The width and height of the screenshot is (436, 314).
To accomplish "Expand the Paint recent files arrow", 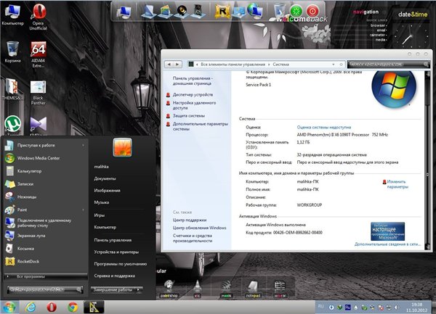I will point(84,209).
